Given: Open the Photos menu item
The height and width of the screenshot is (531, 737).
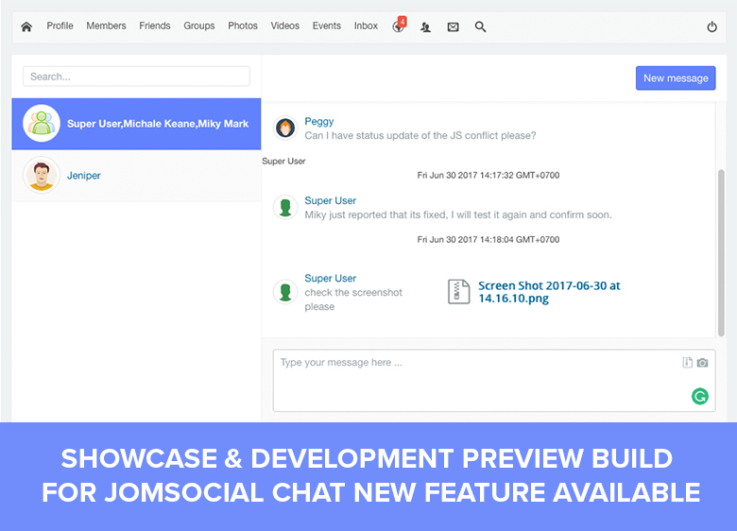Looking at the screenshot, I should [x=243, y=26].
